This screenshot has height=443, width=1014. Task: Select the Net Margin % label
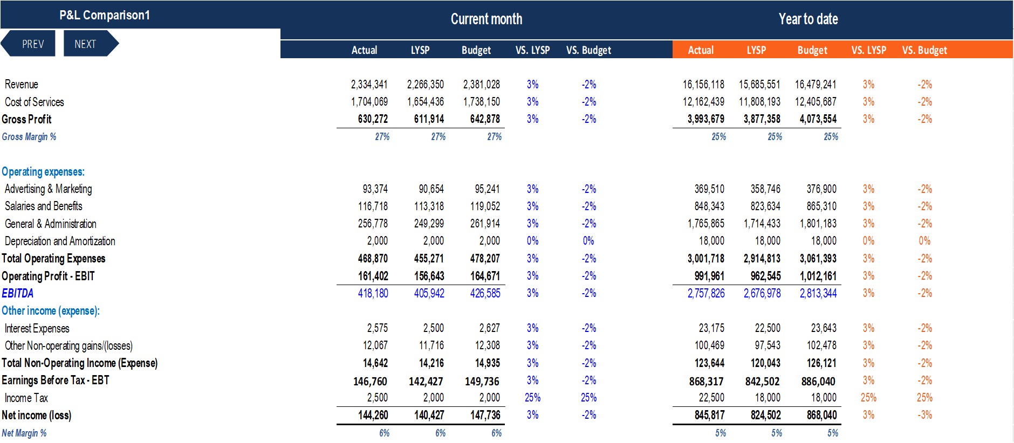click(x=24, y=433)
